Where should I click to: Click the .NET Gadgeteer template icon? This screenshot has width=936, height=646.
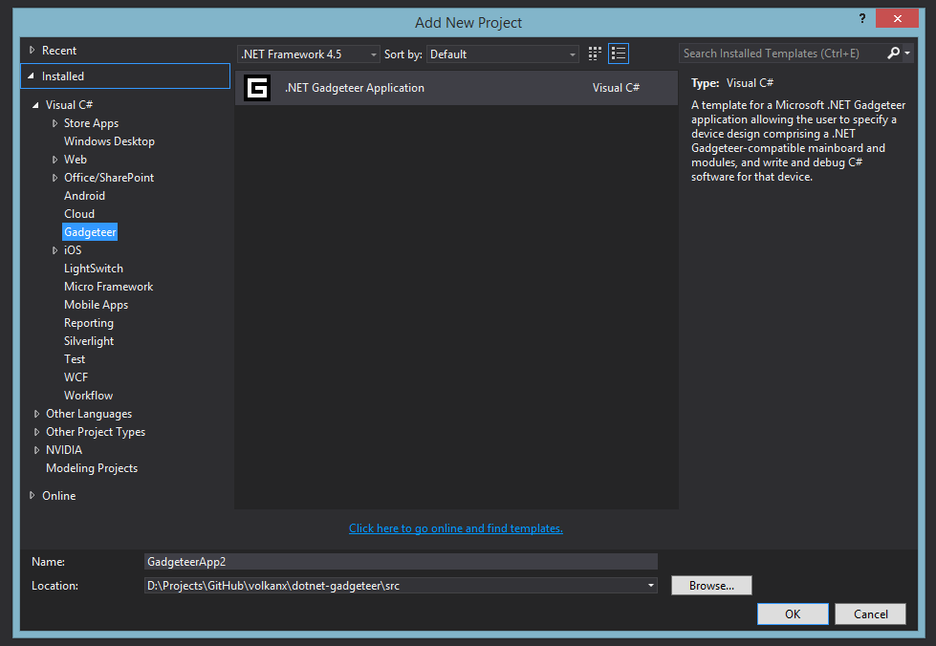coord(256,87)
